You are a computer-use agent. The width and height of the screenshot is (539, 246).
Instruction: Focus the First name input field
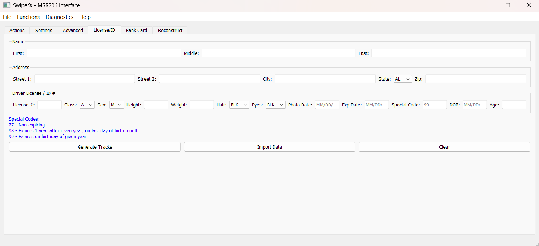[104, 53]
